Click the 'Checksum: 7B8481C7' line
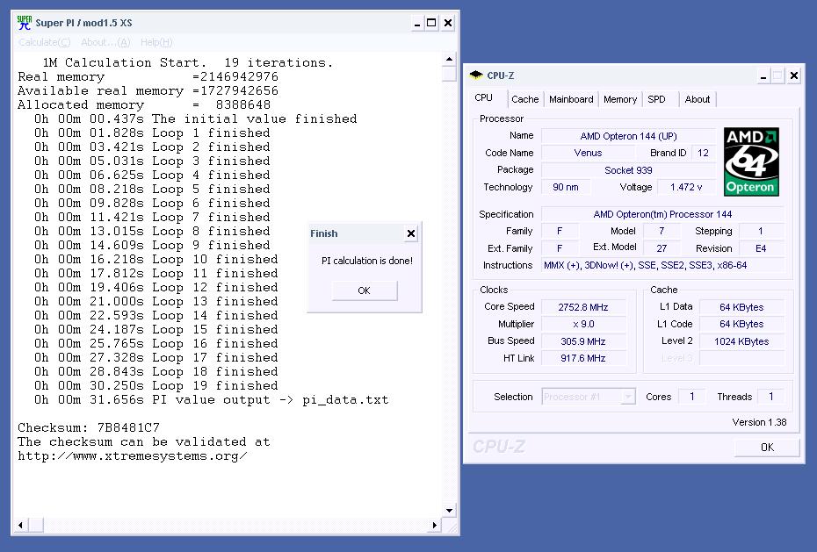The height and width of the screenshot is (552, 817). click(x=89, y=427)
